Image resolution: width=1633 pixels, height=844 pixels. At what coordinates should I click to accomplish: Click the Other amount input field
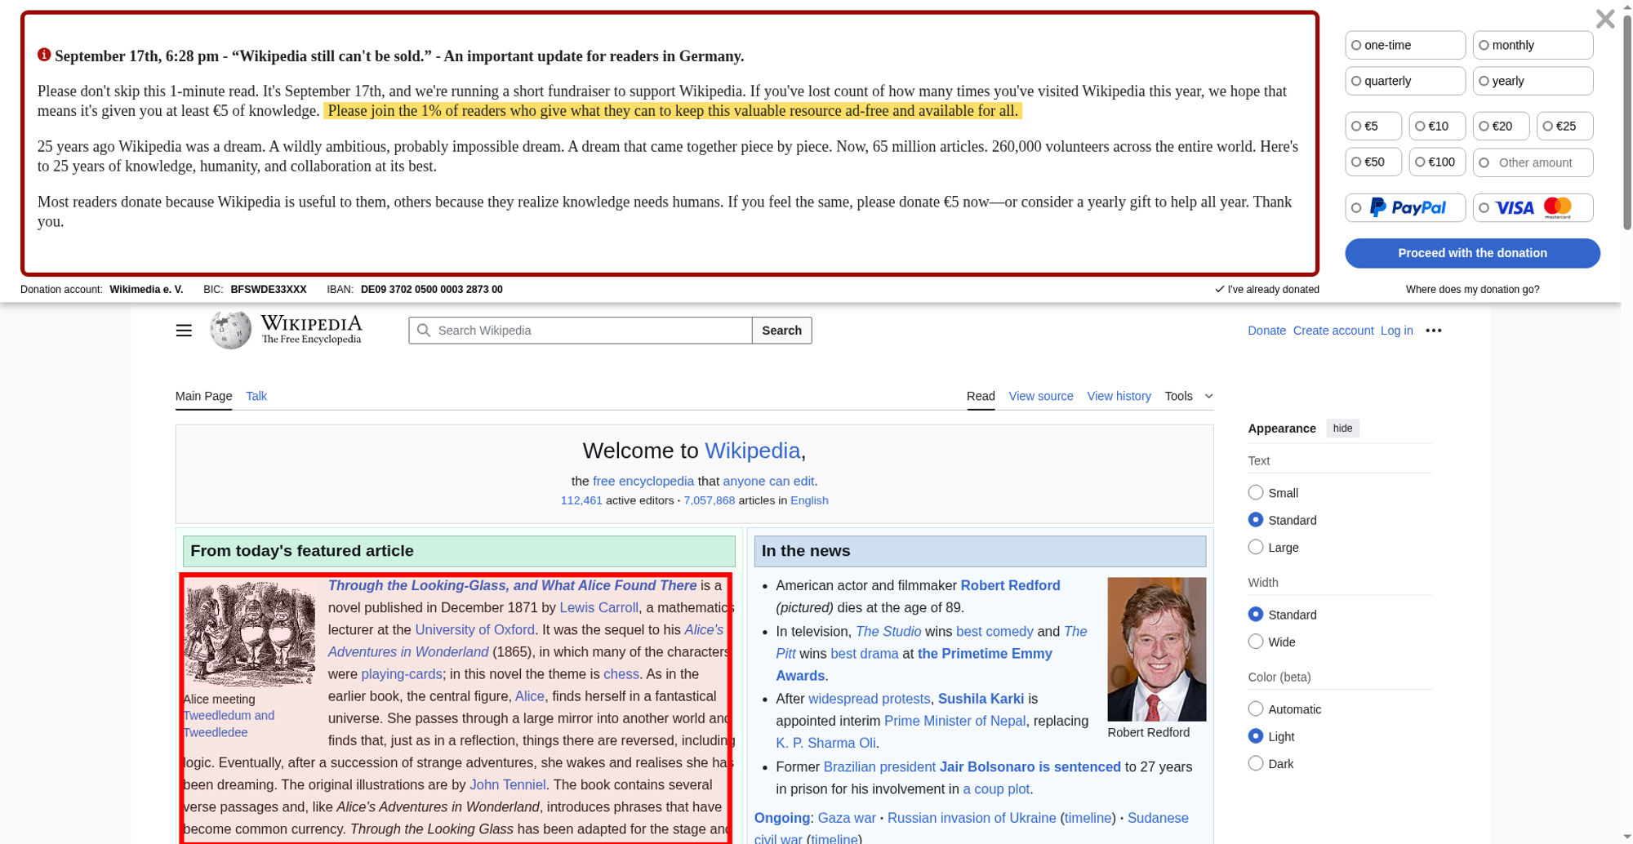[x=1533, y=162]
